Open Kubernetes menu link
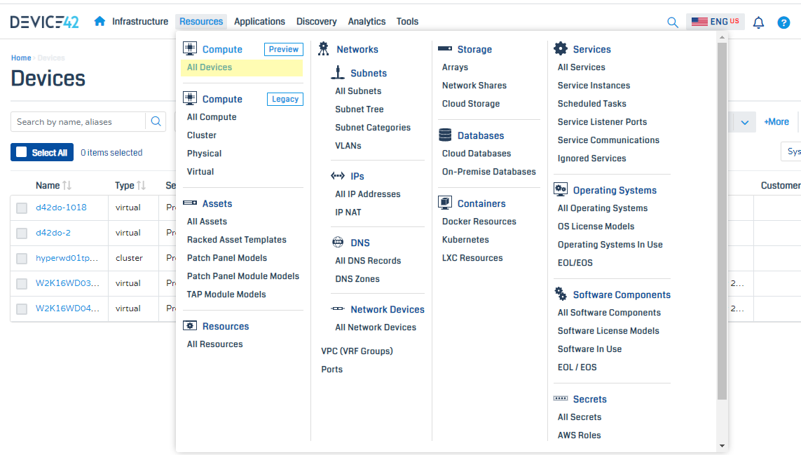Viewport: 801px width, 455px height. [465, 240]
